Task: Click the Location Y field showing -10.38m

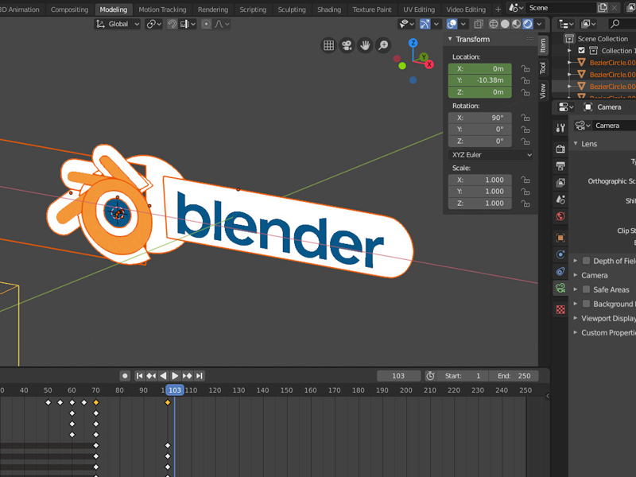Action: coord(480,80)
